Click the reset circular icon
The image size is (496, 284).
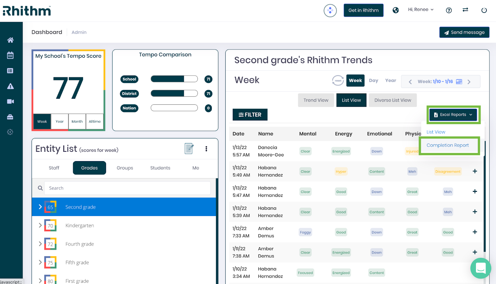pyautogui.click(x=338, y=80)
